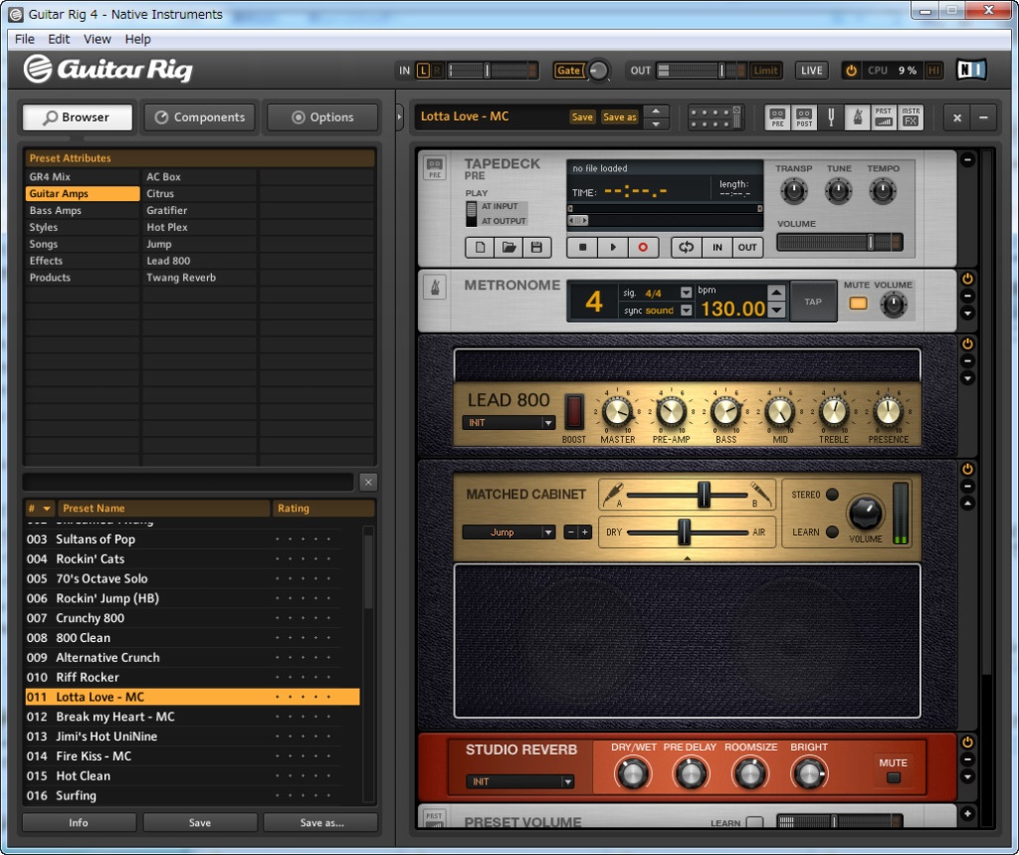Open the Studio Reverb INIT preset dropdown
This screenshot has width=1019, height=855.
pyautogui.click(x=519, y=781)
